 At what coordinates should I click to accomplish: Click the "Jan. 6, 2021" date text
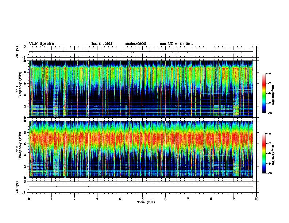click(x=102, y=44)
